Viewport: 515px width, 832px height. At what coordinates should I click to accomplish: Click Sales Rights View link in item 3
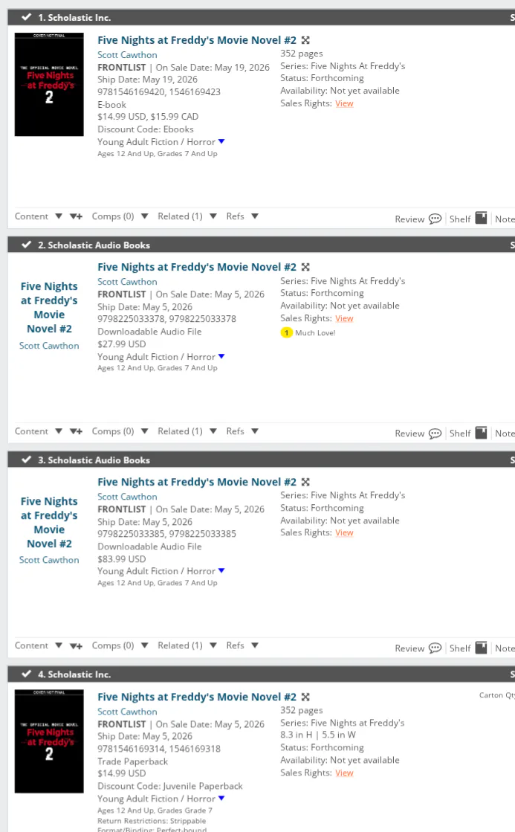pyautogui.click(x=344, y=532)
